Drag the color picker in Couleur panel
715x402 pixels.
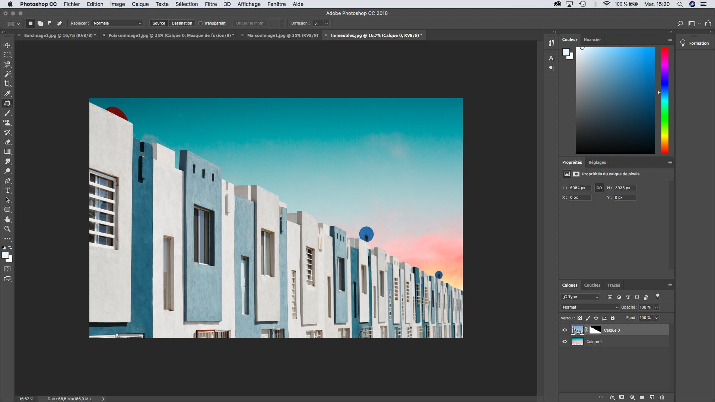tap(582, 47)
